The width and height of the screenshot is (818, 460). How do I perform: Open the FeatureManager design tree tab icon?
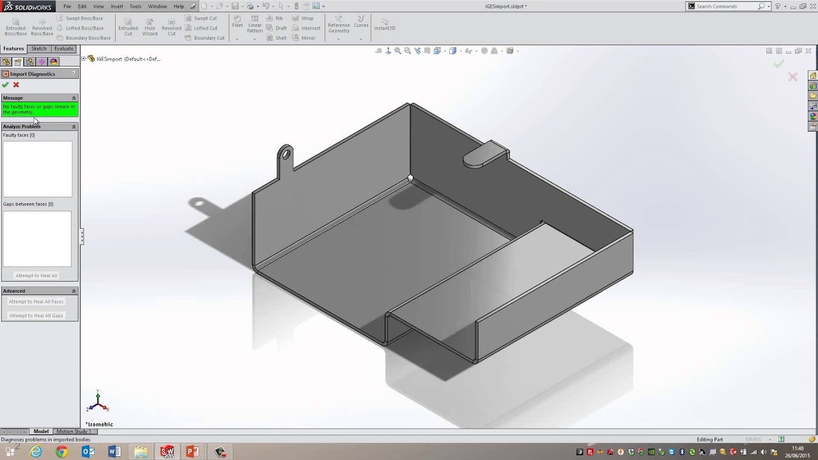(x=6, y=62)
